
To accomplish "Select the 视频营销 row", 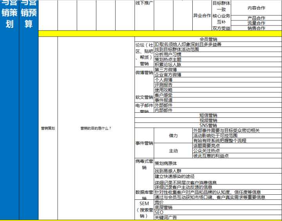I will coord(208,121).
